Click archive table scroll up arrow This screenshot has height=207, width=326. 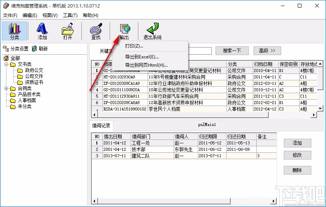(x=320, y=64)
